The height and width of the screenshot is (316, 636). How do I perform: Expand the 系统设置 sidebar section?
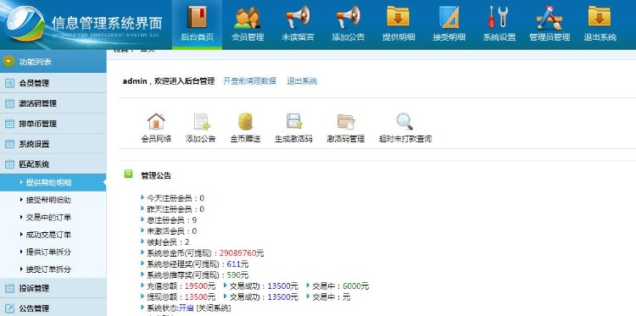[53, 144]
